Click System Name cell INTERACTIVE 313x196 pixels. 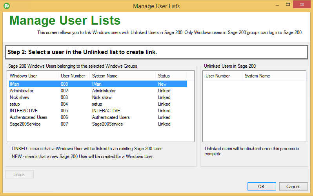point(106,111)
